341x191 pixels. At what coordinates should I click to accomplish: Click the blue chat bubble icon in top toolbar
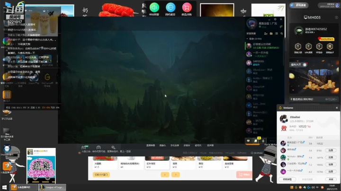click(x=170, y=8)
